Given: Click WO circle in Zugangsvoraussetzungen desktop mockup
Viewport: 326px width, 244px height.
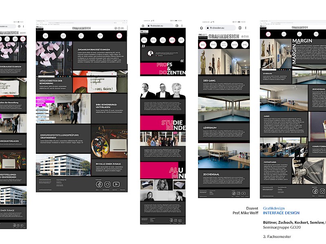Looking at the screenshot, I should pyautogui.click(x=45, y=36).
